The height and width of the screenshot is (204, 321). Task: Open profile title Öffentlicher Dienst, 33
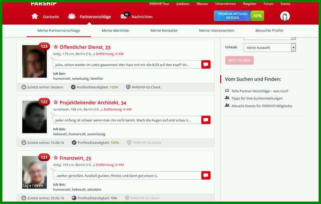tap(85, 47)
